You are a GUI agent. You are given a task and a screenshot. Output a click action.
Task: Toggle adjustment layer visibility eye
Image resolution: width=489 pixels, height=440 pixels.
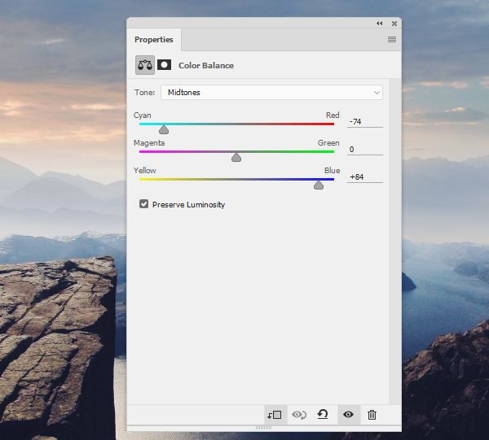point(348,415)
